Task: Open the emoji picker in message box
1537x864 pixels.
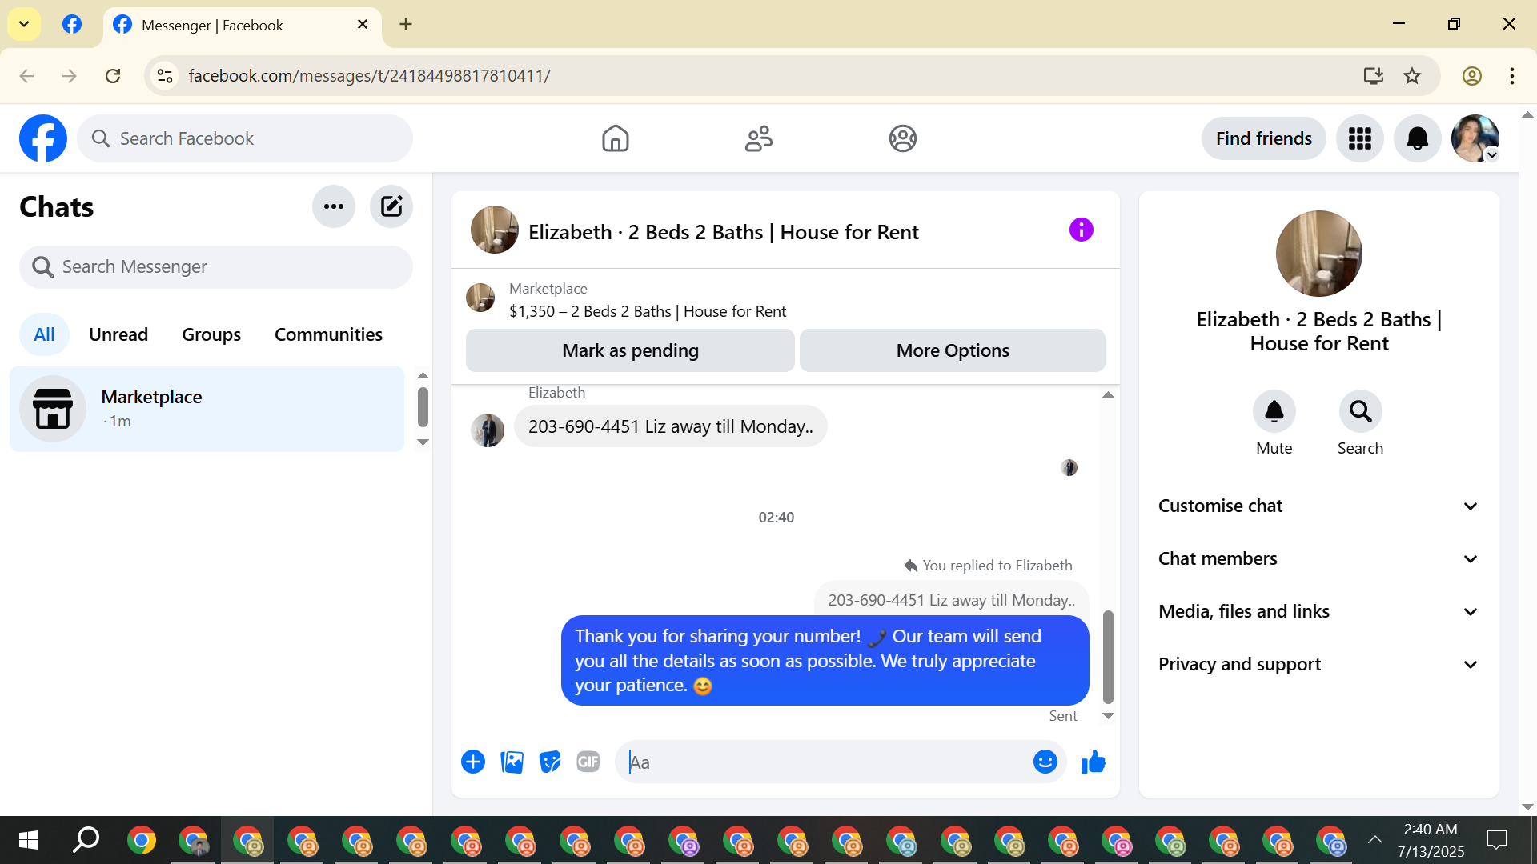Action: click(x=1045, y=762)
